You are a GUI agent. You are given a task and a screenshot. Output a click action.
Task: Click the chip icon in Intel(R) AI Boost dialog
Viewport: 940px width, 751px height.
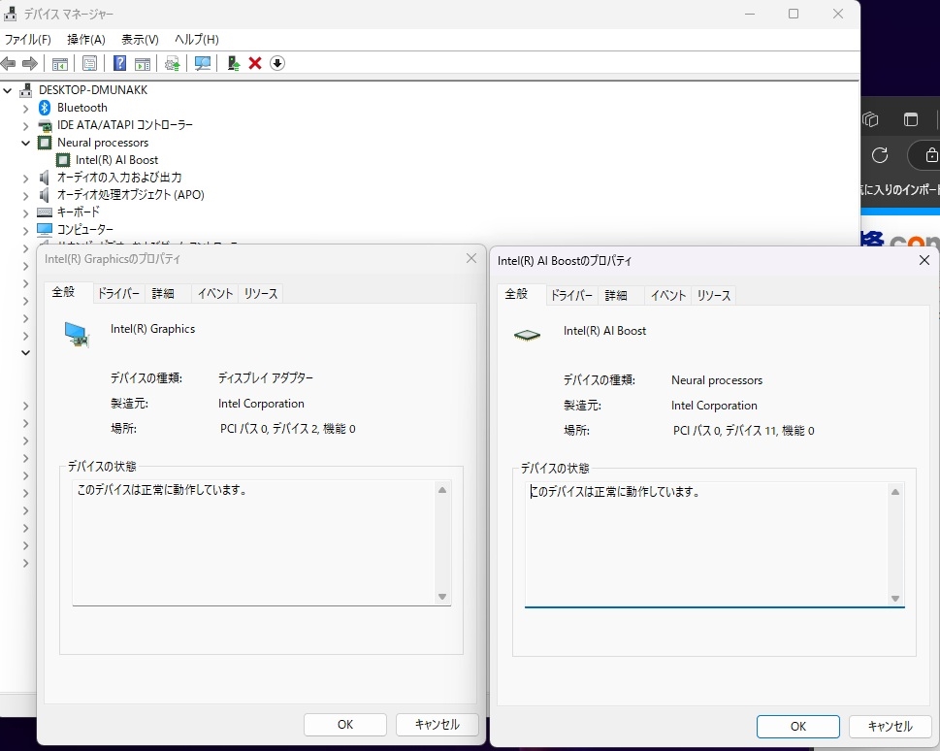(528, 336)
